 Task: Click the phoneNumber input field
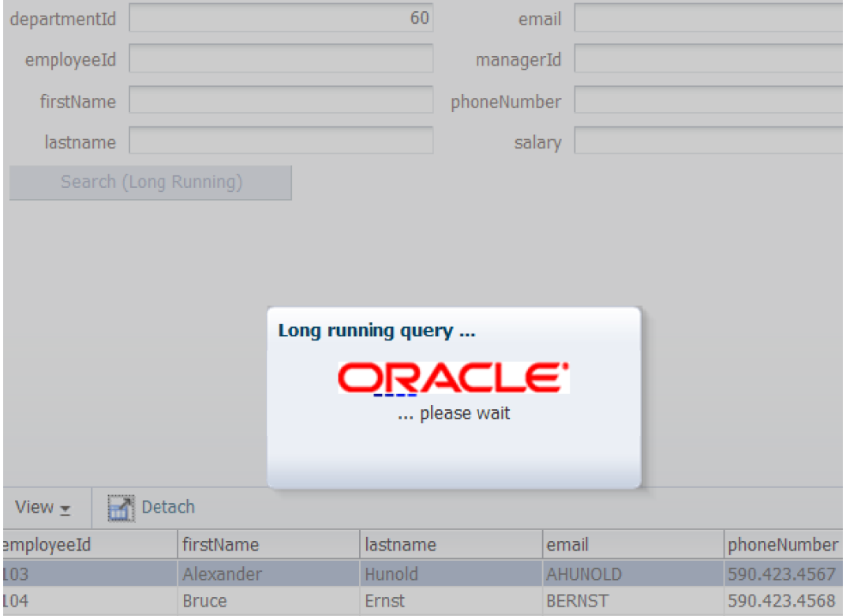pos(709,101)
